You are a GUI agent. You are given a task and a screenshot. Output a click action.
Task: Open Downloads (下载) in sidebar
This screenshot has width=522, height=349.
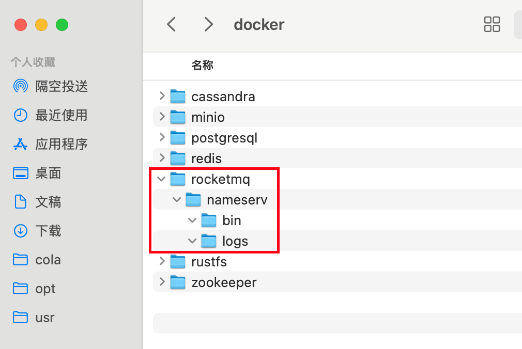point(37,231)
